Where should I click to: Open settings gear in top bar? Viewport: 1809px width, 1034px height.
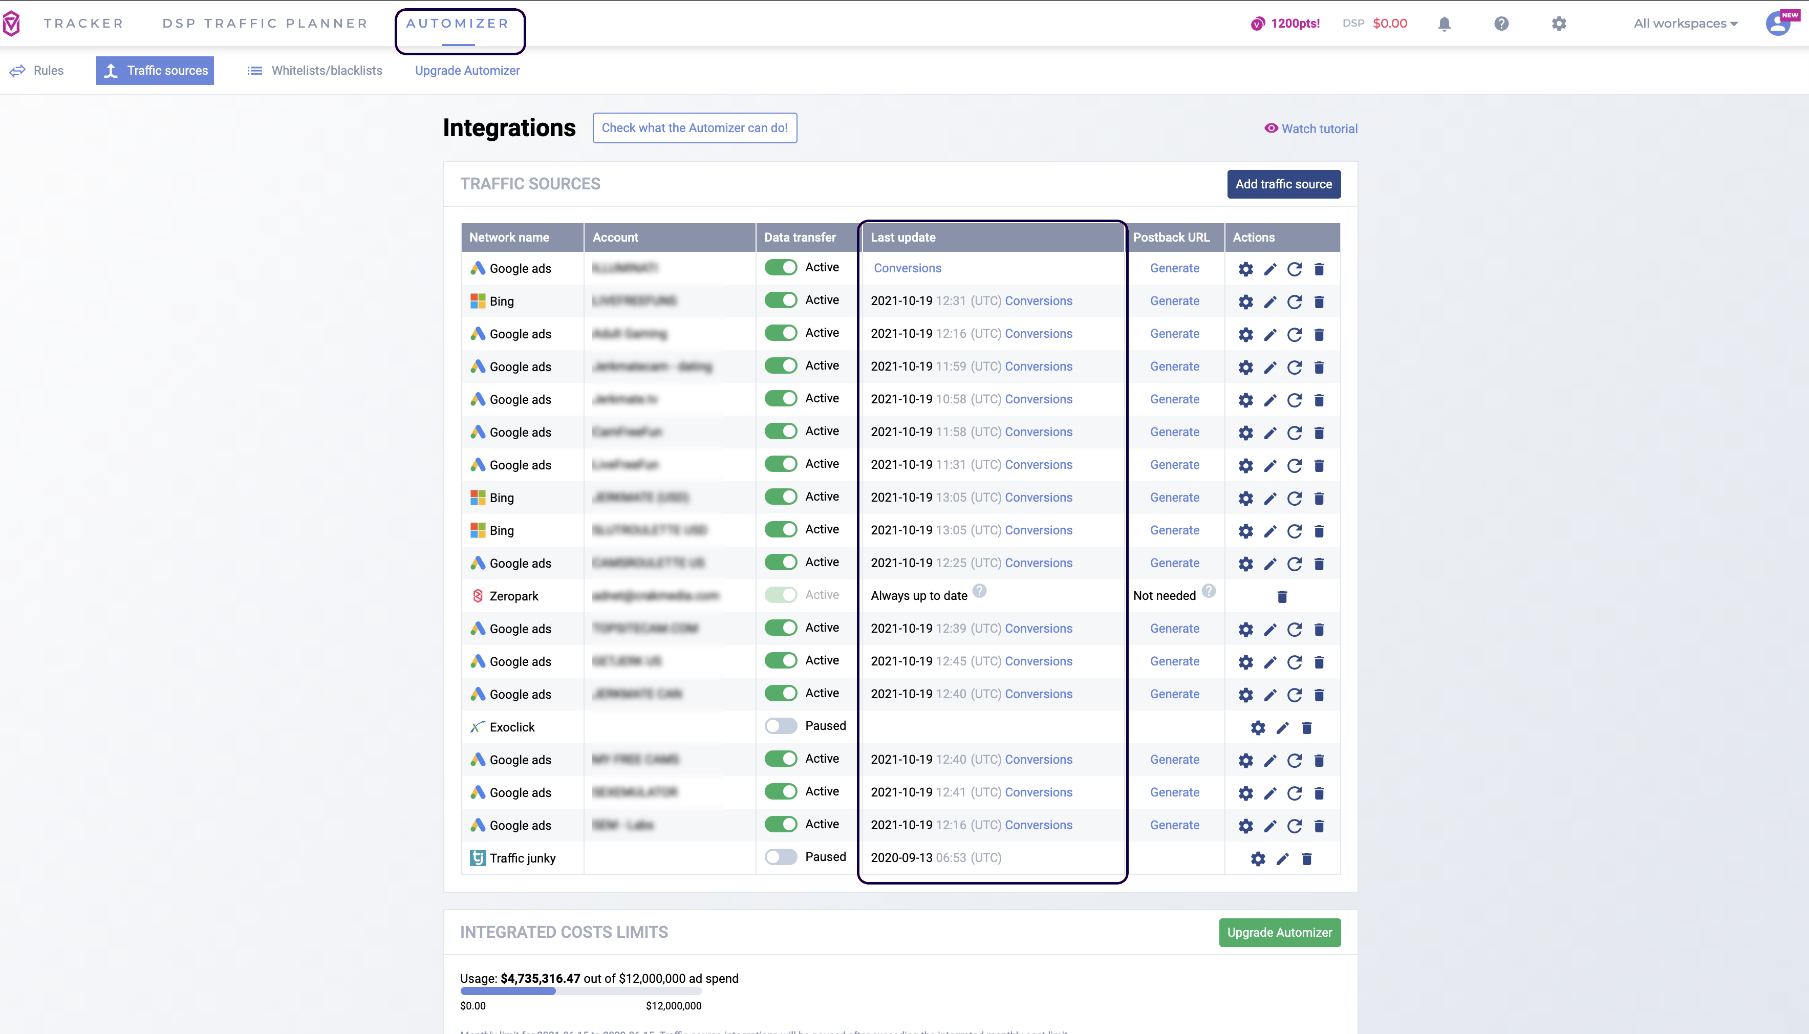pos(1558,24)
